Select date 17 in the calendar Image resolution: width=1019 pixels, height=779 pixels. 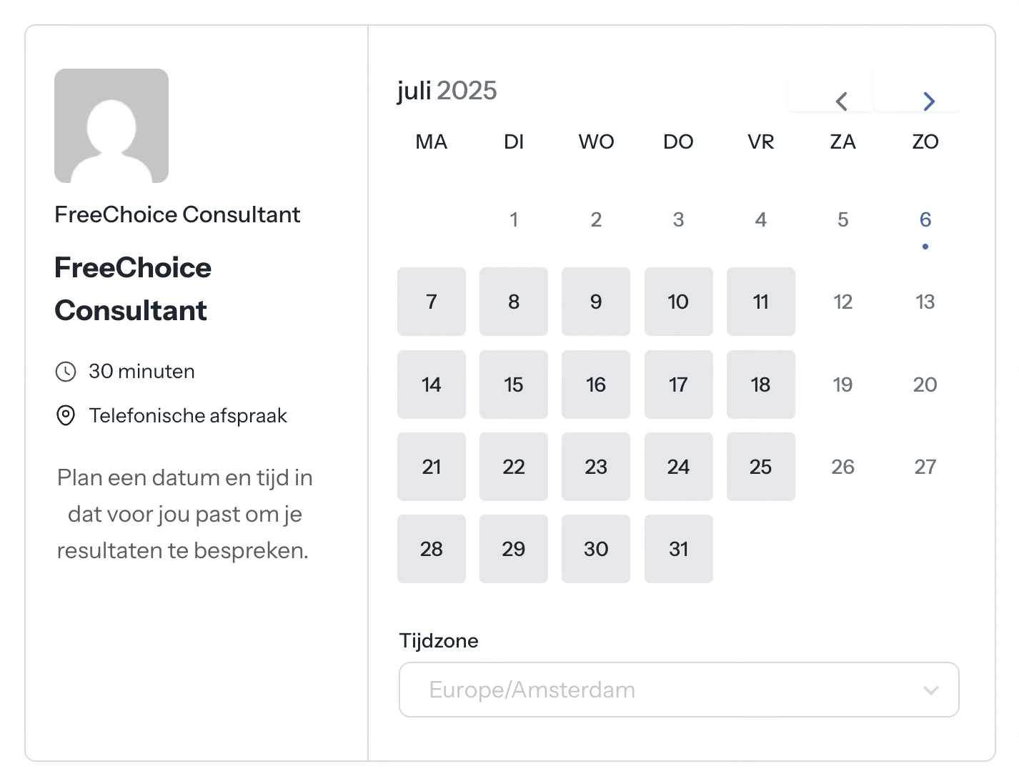click(x=679, y=384)
